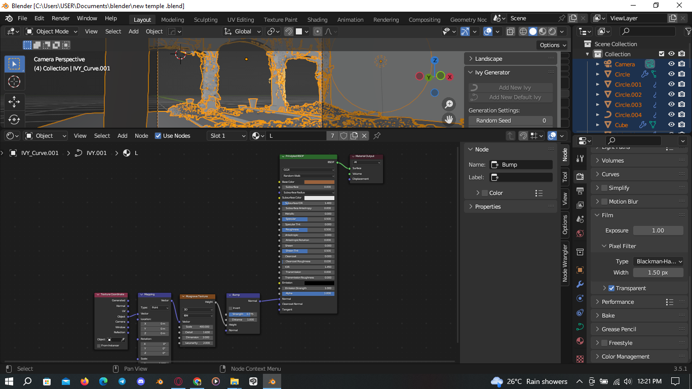Screen dimensions: 692x389
Task: Open Object Mode dropdown in viewport
Action: 52,31
